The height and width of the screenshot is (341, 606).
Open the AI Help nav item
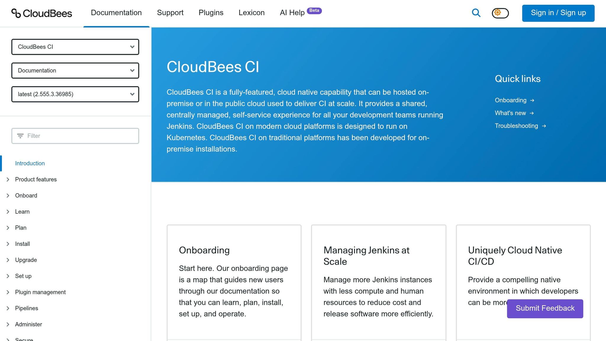point(292,13)
